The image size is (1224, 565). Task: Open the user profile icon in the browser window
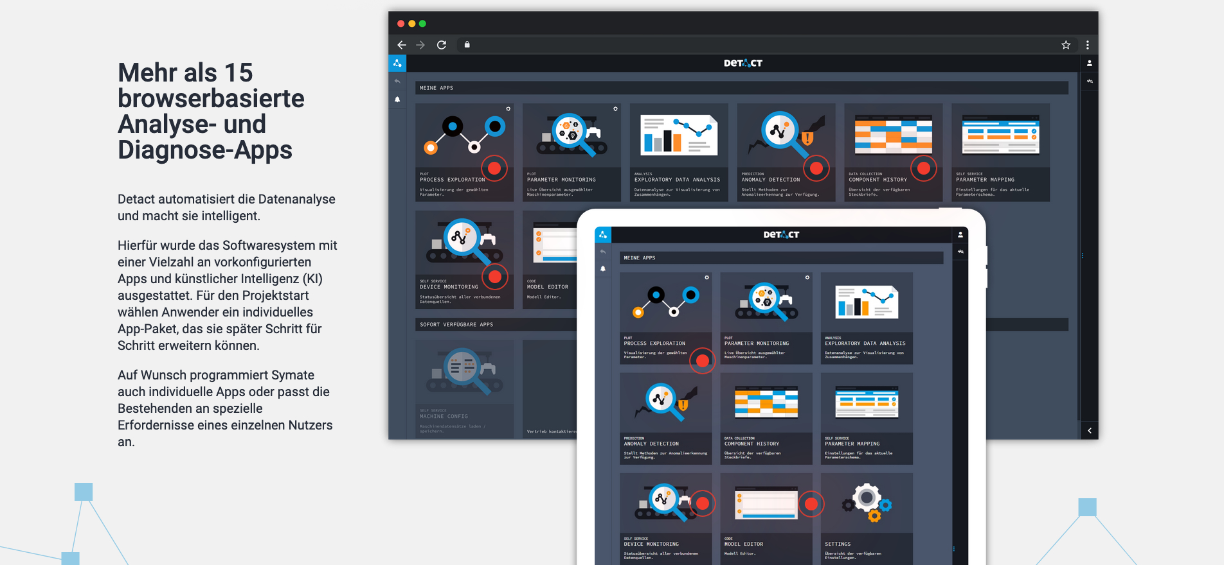(x=1090, y=63)
